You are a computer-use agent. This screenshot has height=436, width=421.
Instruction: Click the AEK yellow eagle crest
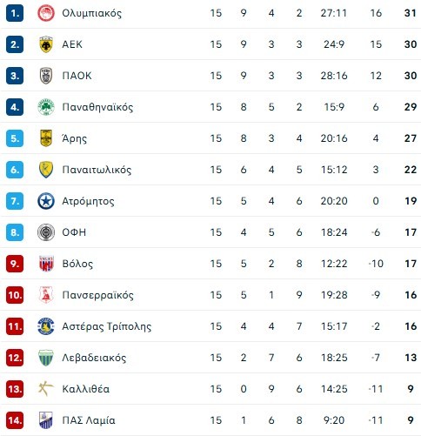coord(46,44)
